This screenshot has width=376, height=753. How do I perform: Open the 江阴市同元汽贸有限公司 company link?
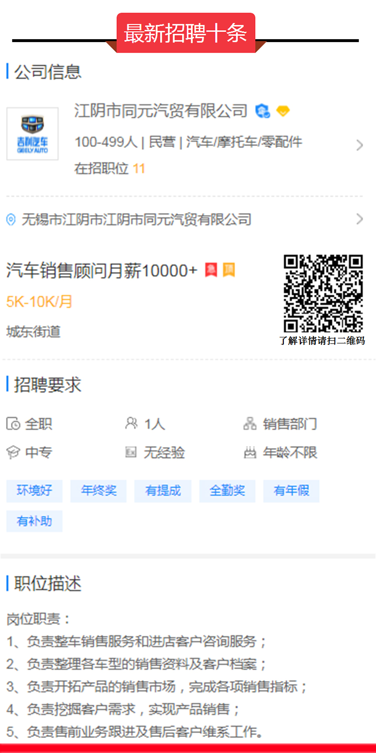point(161,111)
